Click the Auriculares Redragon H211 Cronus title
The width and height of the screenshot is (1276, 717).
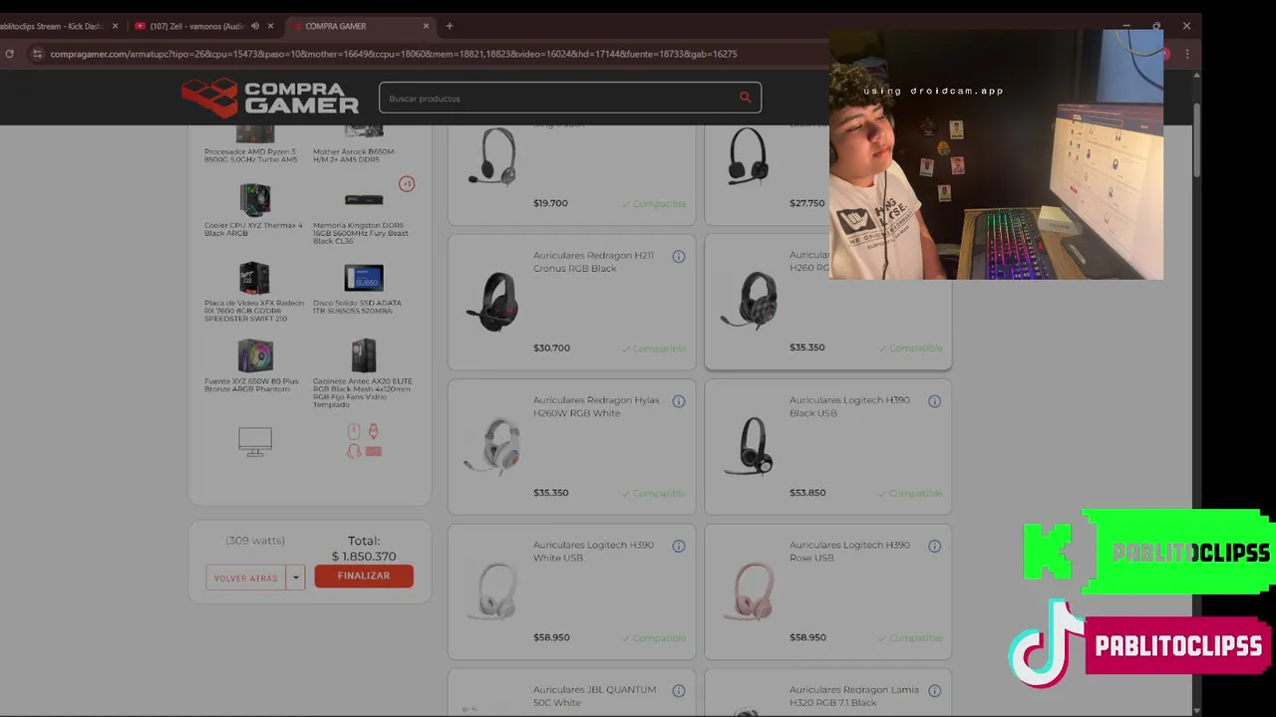click(593, 262)
